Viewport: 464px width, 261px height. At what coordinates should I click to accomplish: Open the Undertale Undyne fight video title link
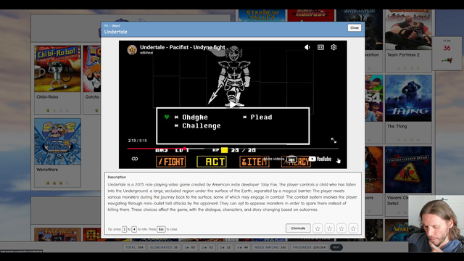pyautogui.click(x=182, y=47)
